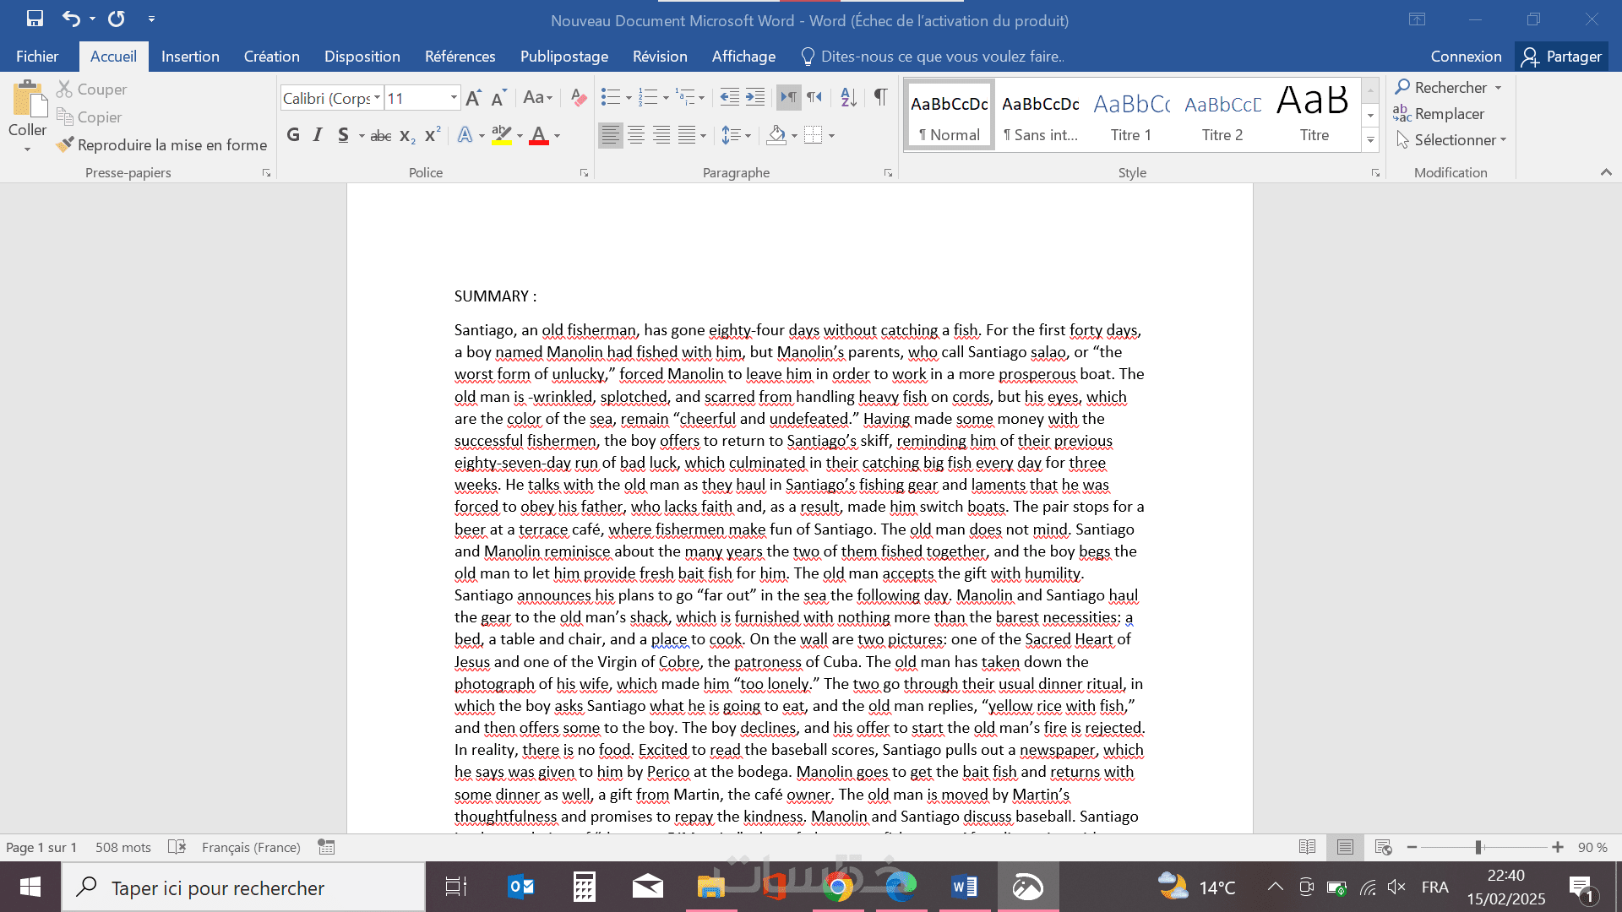Screen dimensions: 1622x912
Task: Switch to the Insertion tab
Action: click(190, 57)
